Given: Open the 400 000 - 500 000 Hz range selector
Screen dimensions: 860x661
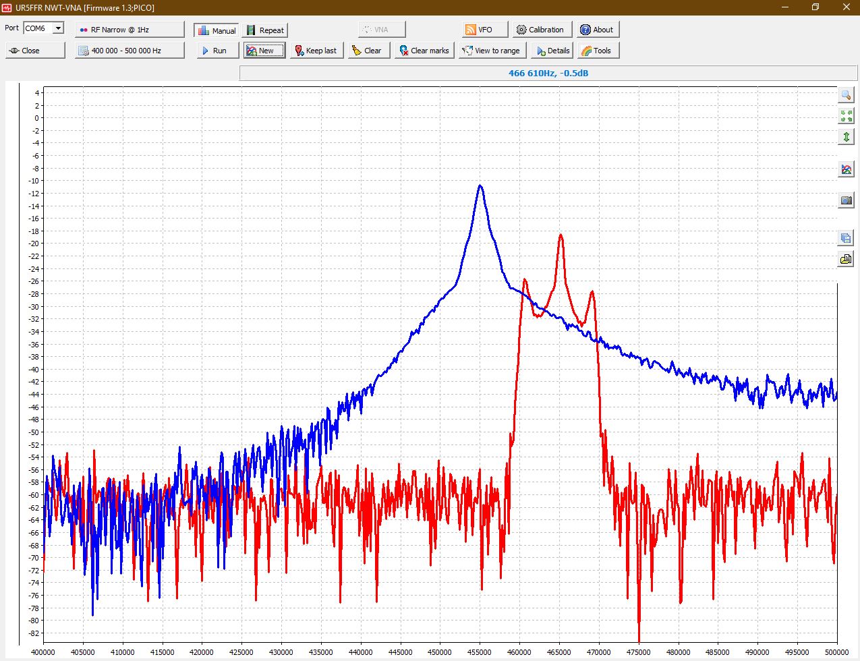Looking at the screenshot, I should [x=130, y=51].
